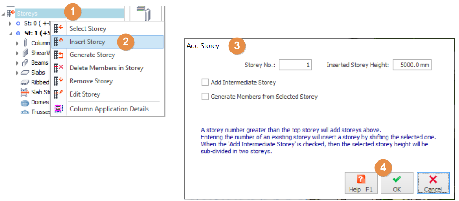
Task: Collapse the Storeys tree node
Action: tap(4, 14)
